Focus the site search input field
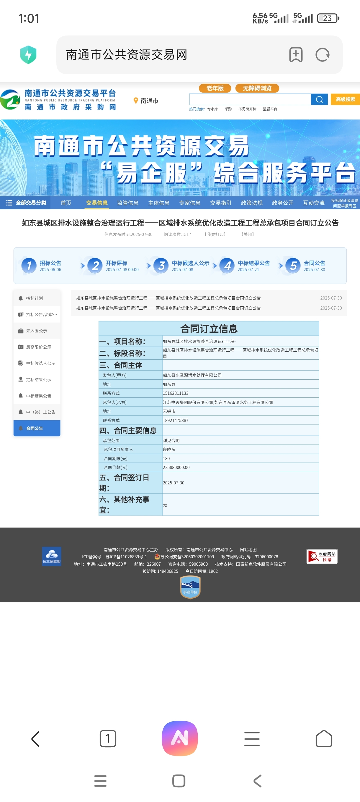 coord(250,99)
